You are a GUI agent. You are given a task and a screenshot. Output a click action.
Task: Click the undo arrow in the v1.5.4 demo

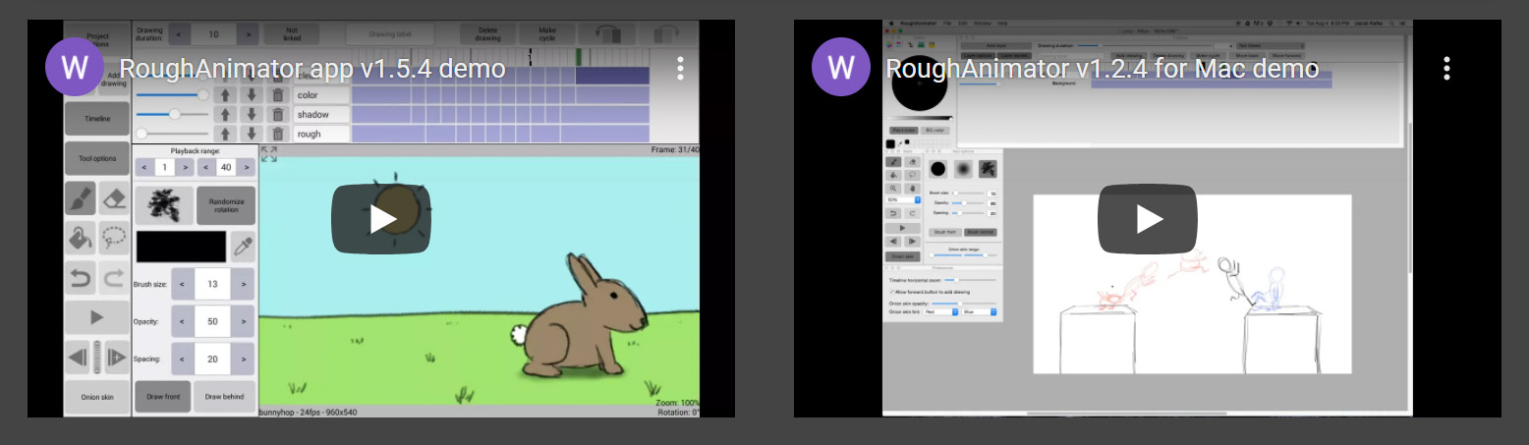click(x=81, y=278)
